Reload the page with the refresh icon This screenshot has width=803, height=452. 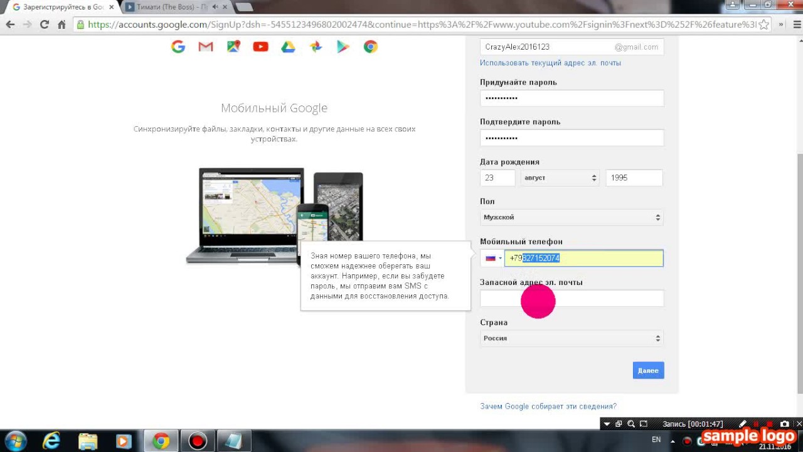tap(44, 24)
